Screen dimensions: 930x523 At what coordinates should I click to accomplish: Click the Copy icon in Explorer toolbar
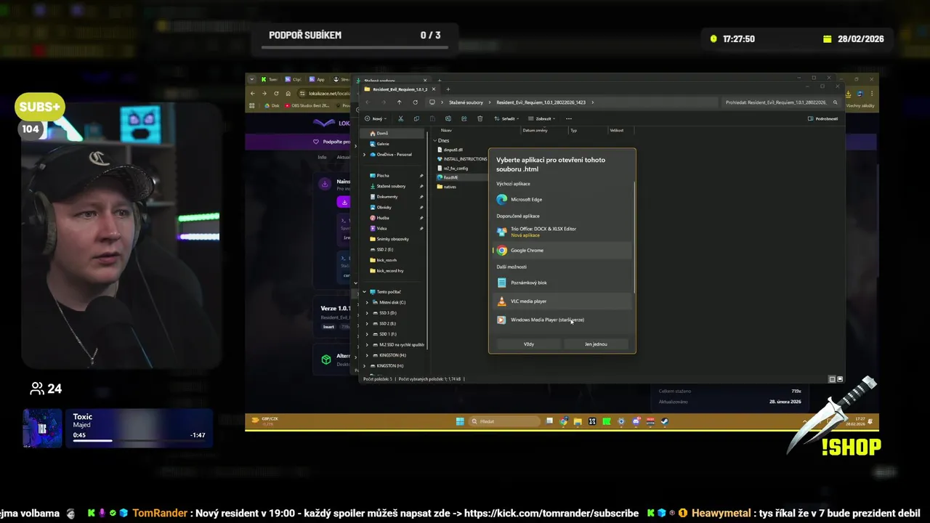pos(416,118)
